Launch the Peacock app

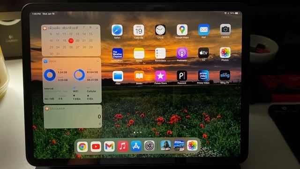(182, 76)
